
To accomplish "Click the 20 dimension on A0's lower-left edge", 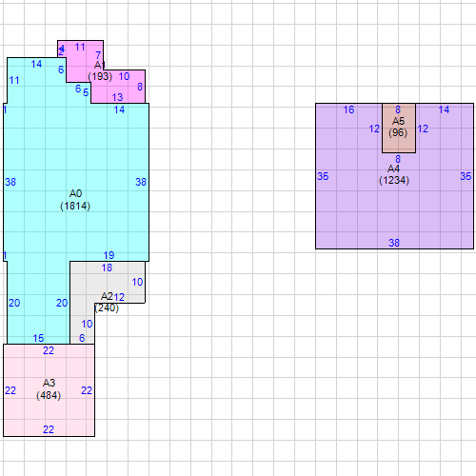I will [x=14, y=303].
